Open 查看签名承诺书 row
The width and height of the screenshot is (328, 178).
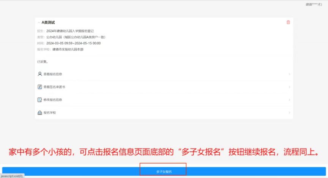(164, 87)
